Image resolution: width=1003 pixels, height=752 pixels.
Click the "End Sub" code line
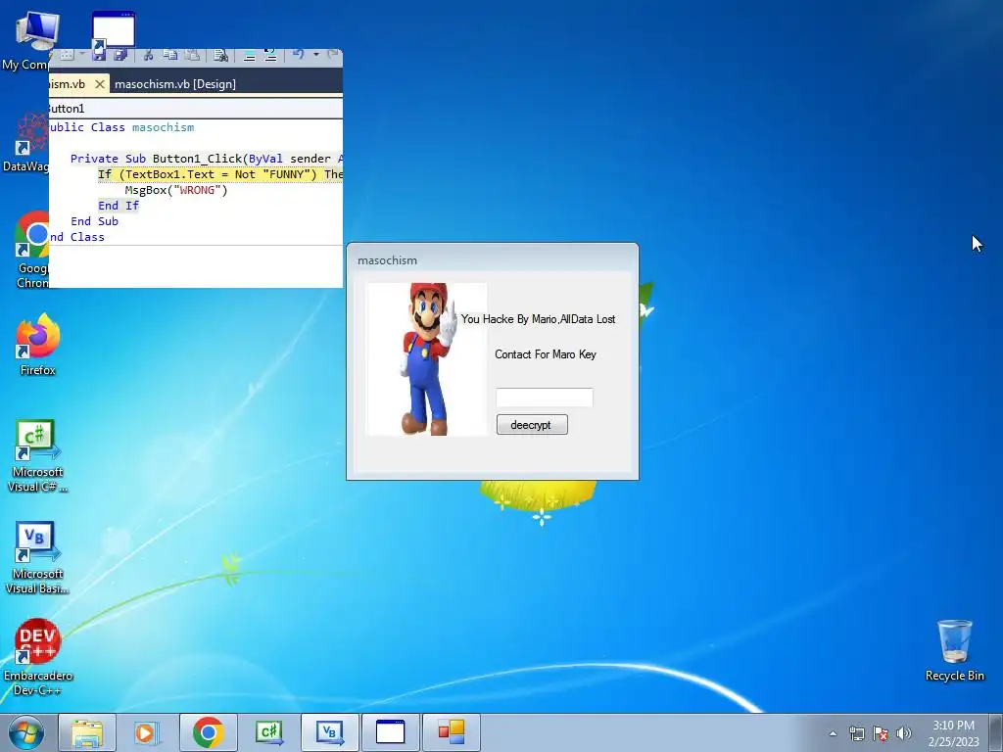(x=95, y=221)
